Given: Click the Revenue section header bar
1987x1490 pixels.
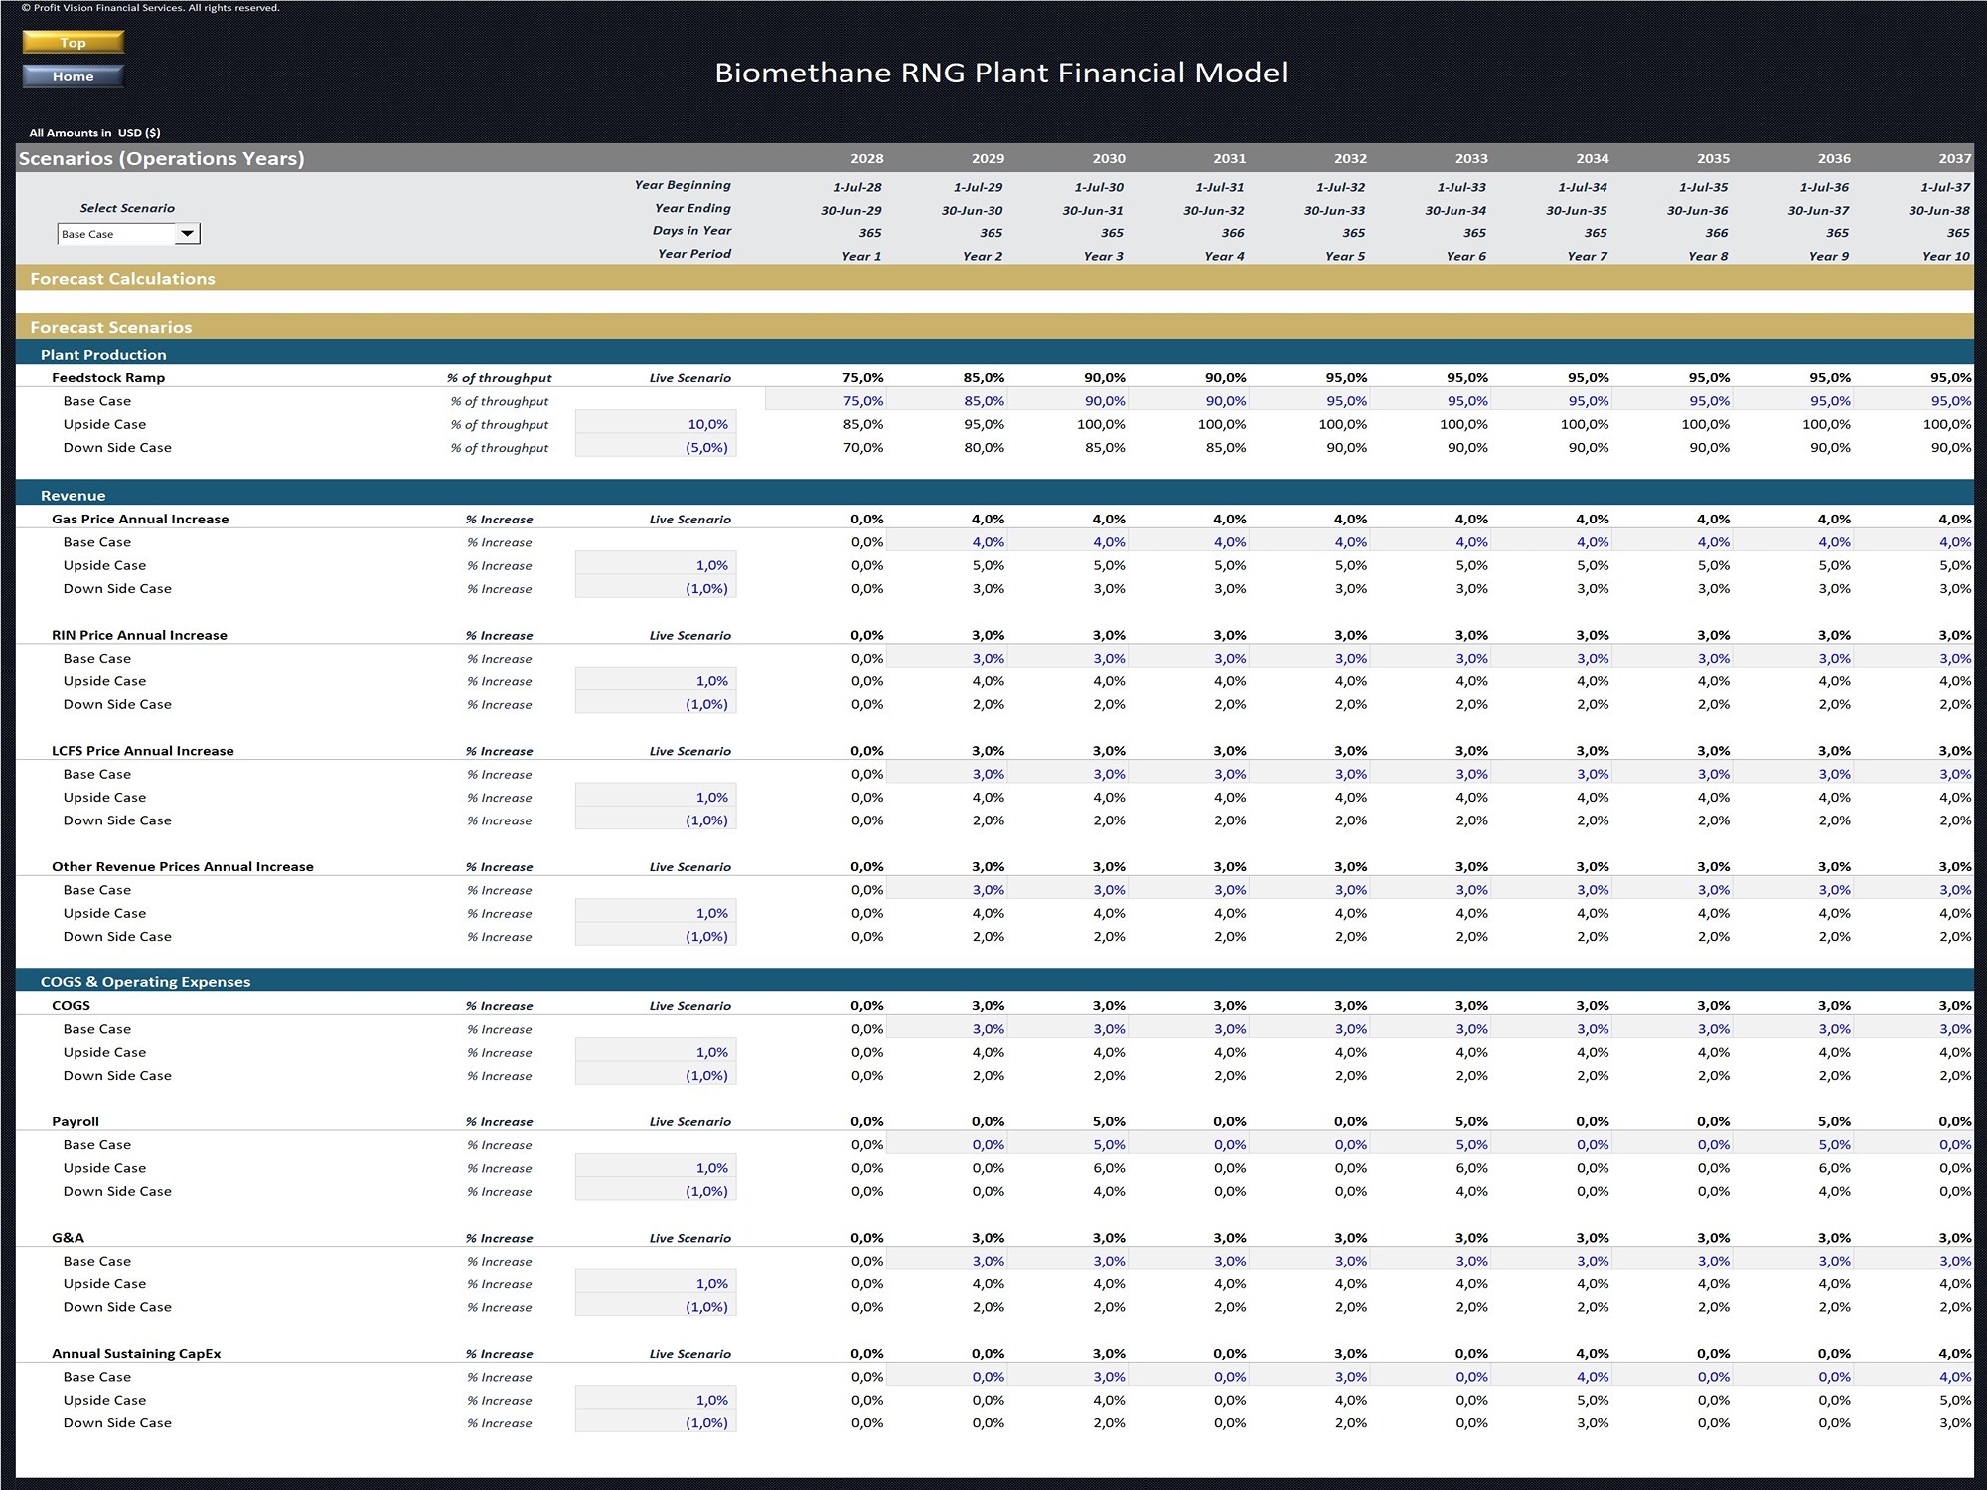Looking at the screenshot, I should coord(994,495).
